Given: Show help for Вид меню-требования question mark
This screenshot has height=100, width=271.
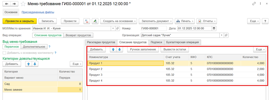Looking at the screenshot, I should pos(50,47).
